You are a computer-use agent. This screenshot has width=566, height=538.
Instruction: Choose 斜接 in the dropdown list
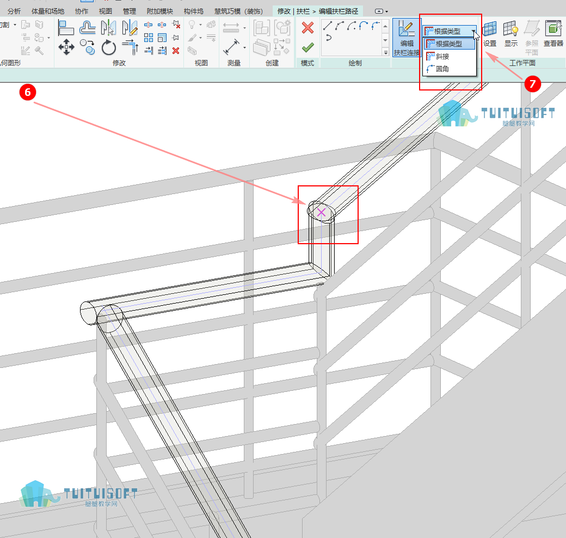[450, 56]
